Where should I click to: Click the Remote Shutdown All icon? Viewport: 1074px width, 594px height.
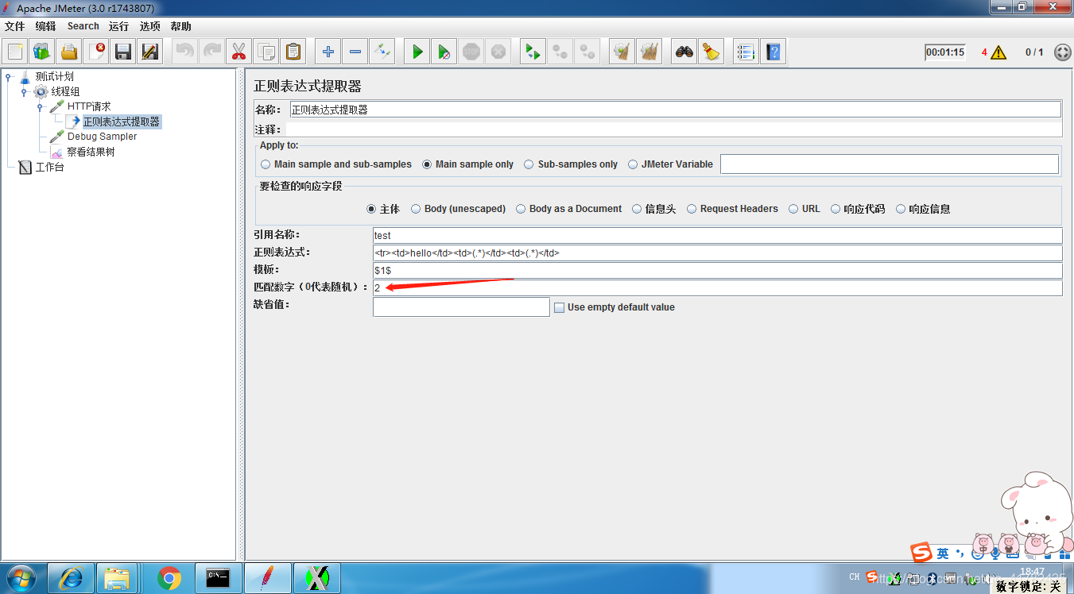tap(587, 52)
